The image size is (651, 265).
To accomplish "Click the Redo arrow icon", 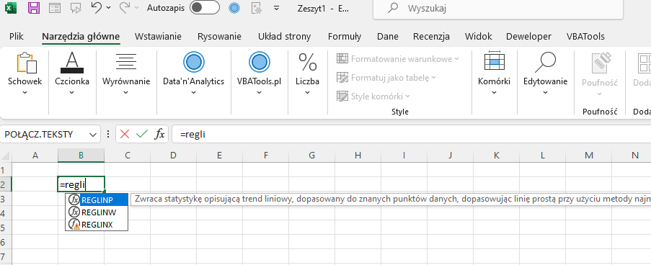I will (125, 7).
